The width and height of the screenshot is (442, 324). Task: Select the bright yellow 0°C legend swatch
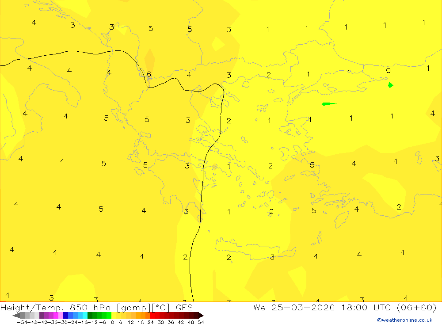(x=114, y=316)
